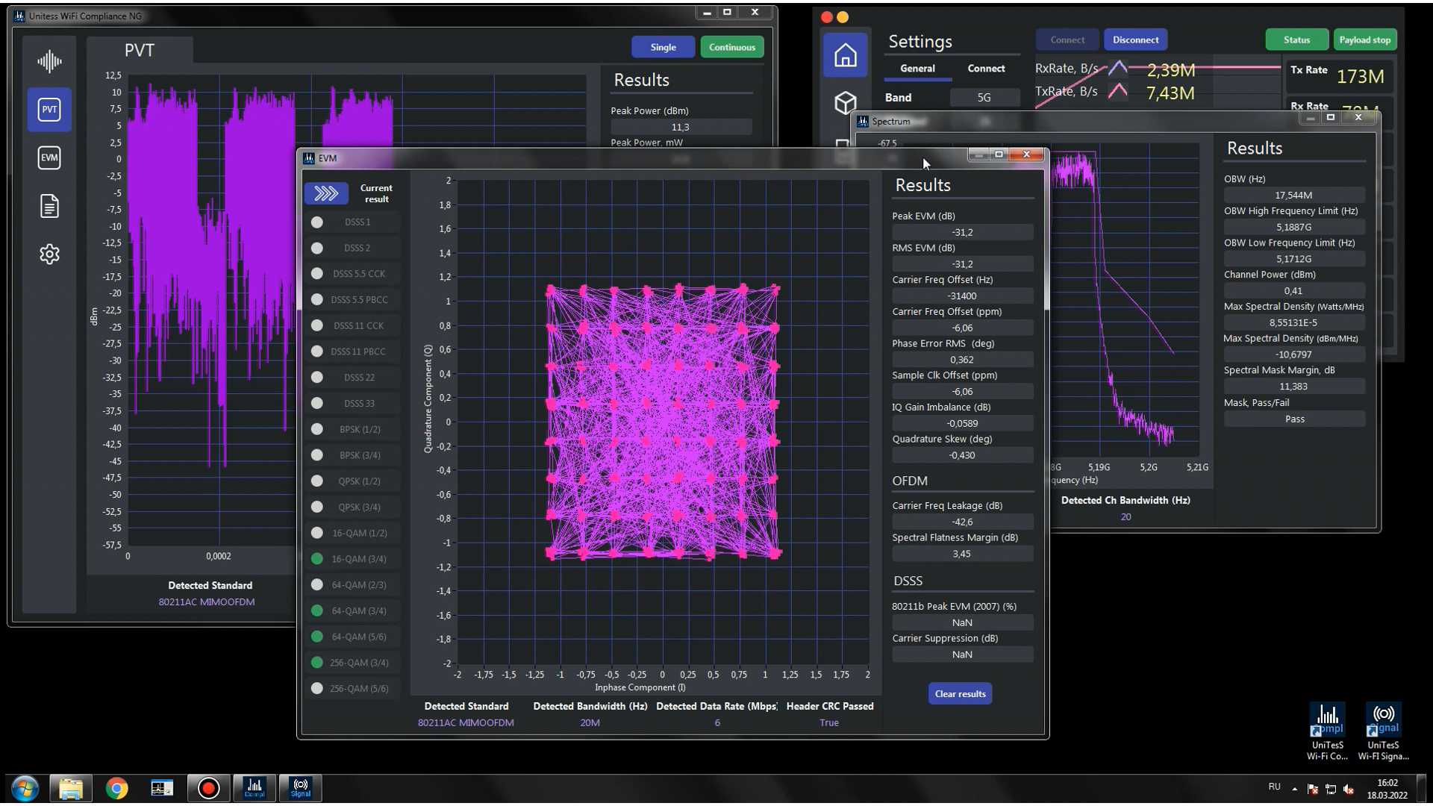Show hidden icons arrow in system tray

1294,789
